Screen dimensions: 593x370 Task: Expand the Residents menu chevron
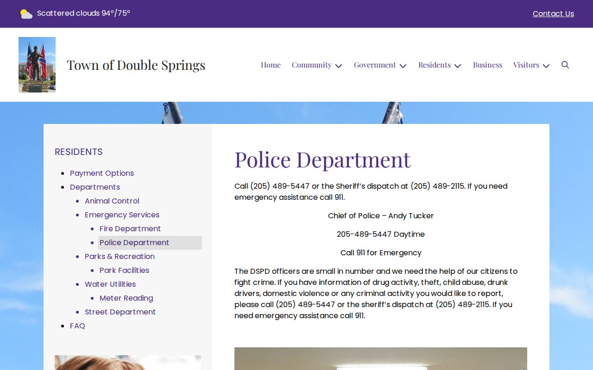click(458, 66)
